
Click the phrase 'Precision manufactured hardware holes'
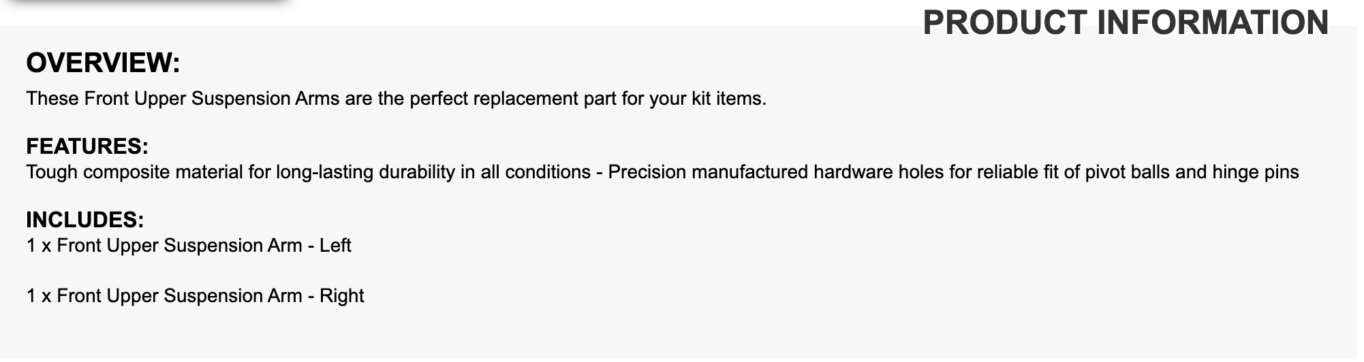tap(749, 171)
